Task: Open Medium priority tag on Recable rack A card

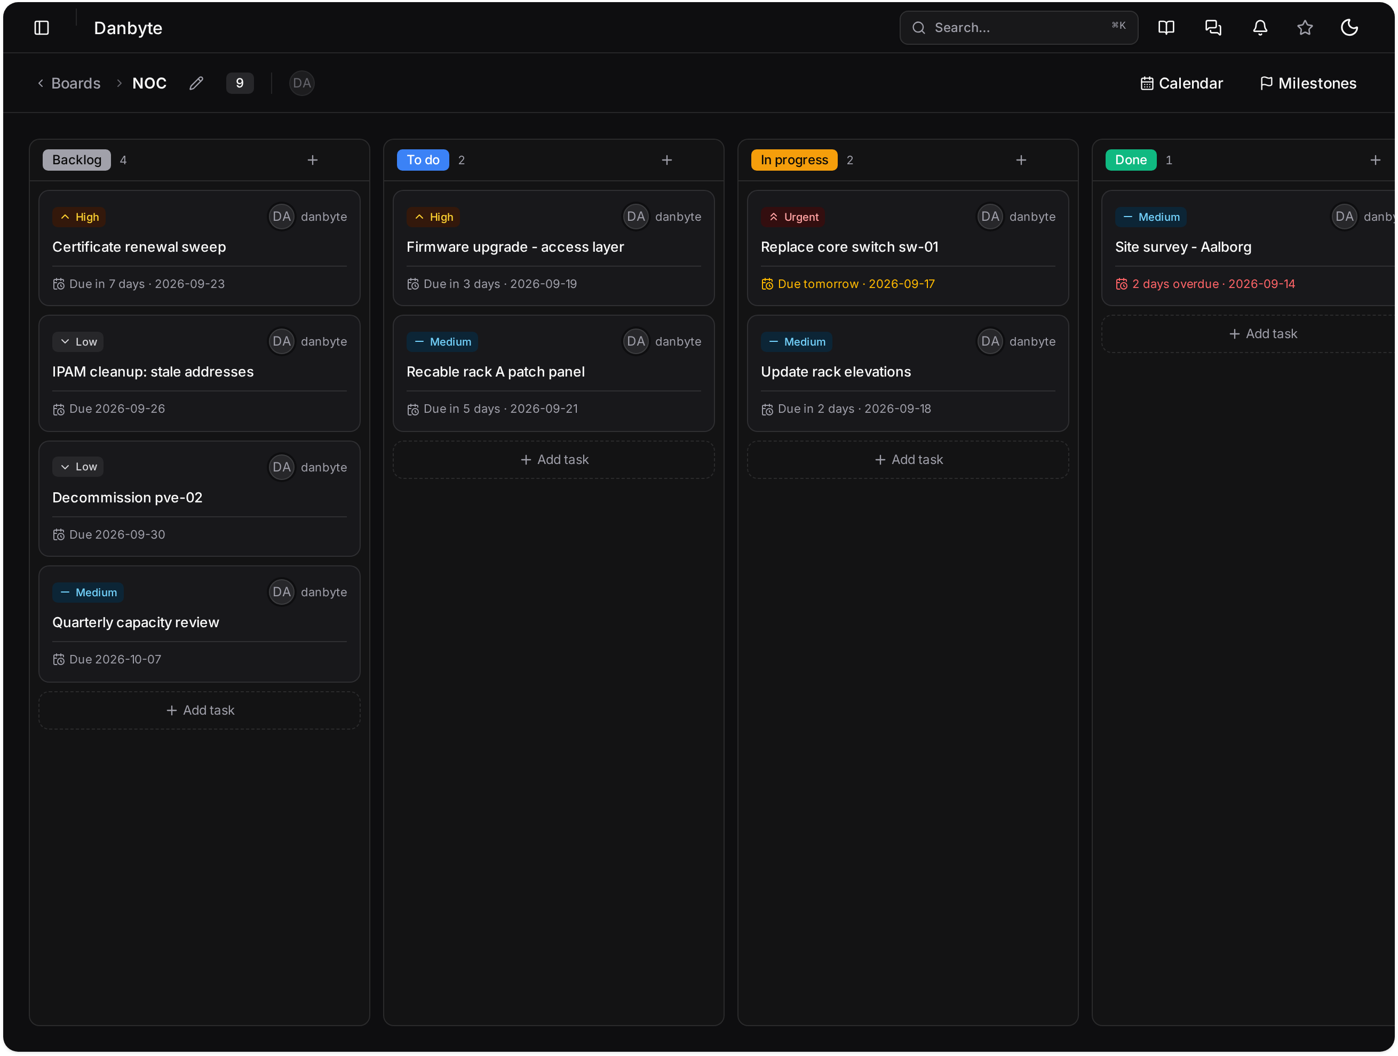Action: click(x=442, y=342)
